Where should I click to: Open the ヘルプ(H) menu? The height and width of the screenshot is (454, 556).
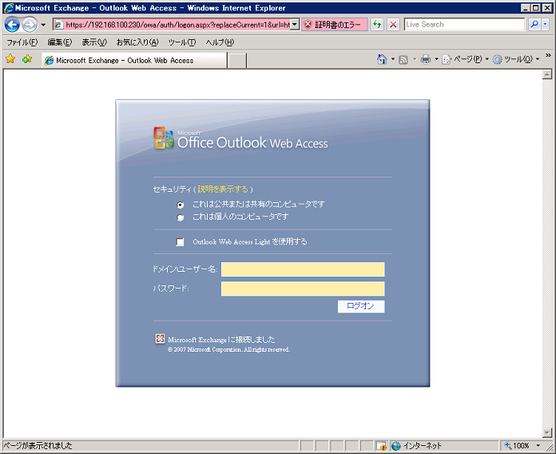[220, 42]
